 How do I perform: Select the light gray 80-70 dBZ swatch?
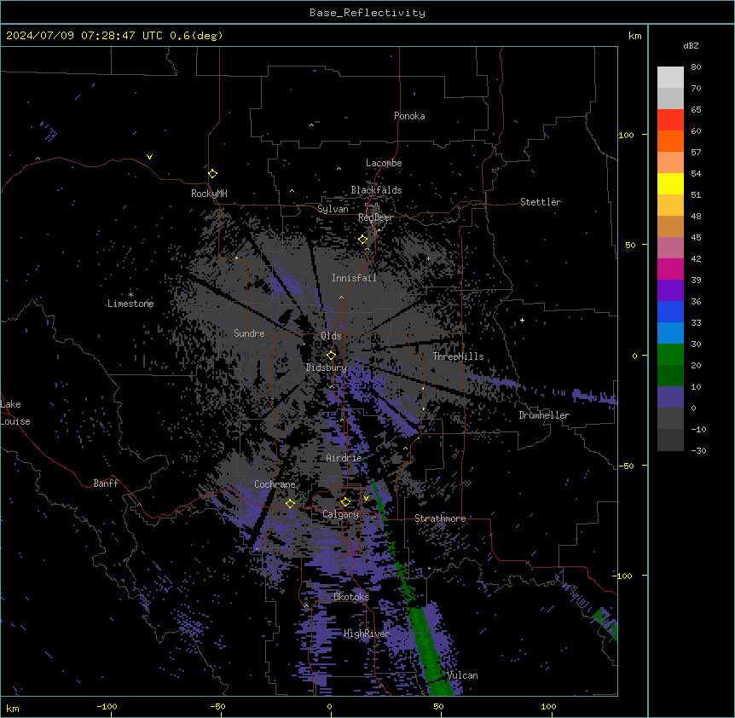coord(670,77)
